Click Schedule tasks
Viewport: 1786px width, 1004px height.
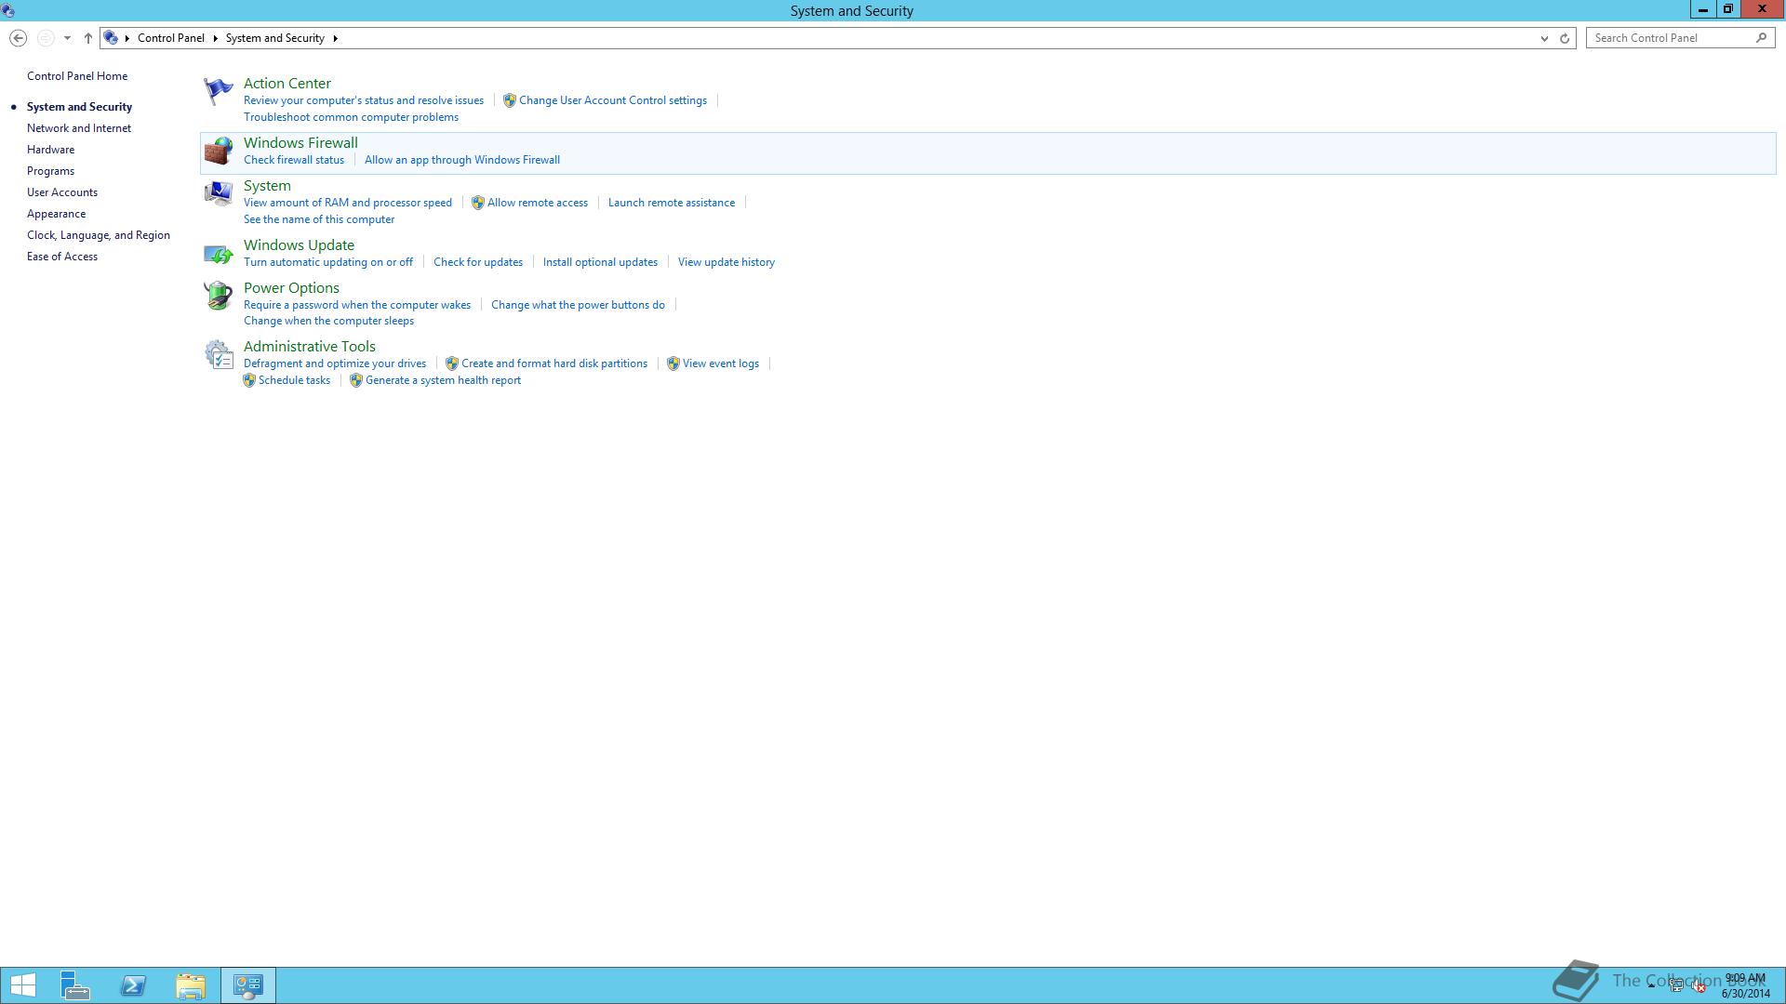pyautogui.click(x=294, y=380)
